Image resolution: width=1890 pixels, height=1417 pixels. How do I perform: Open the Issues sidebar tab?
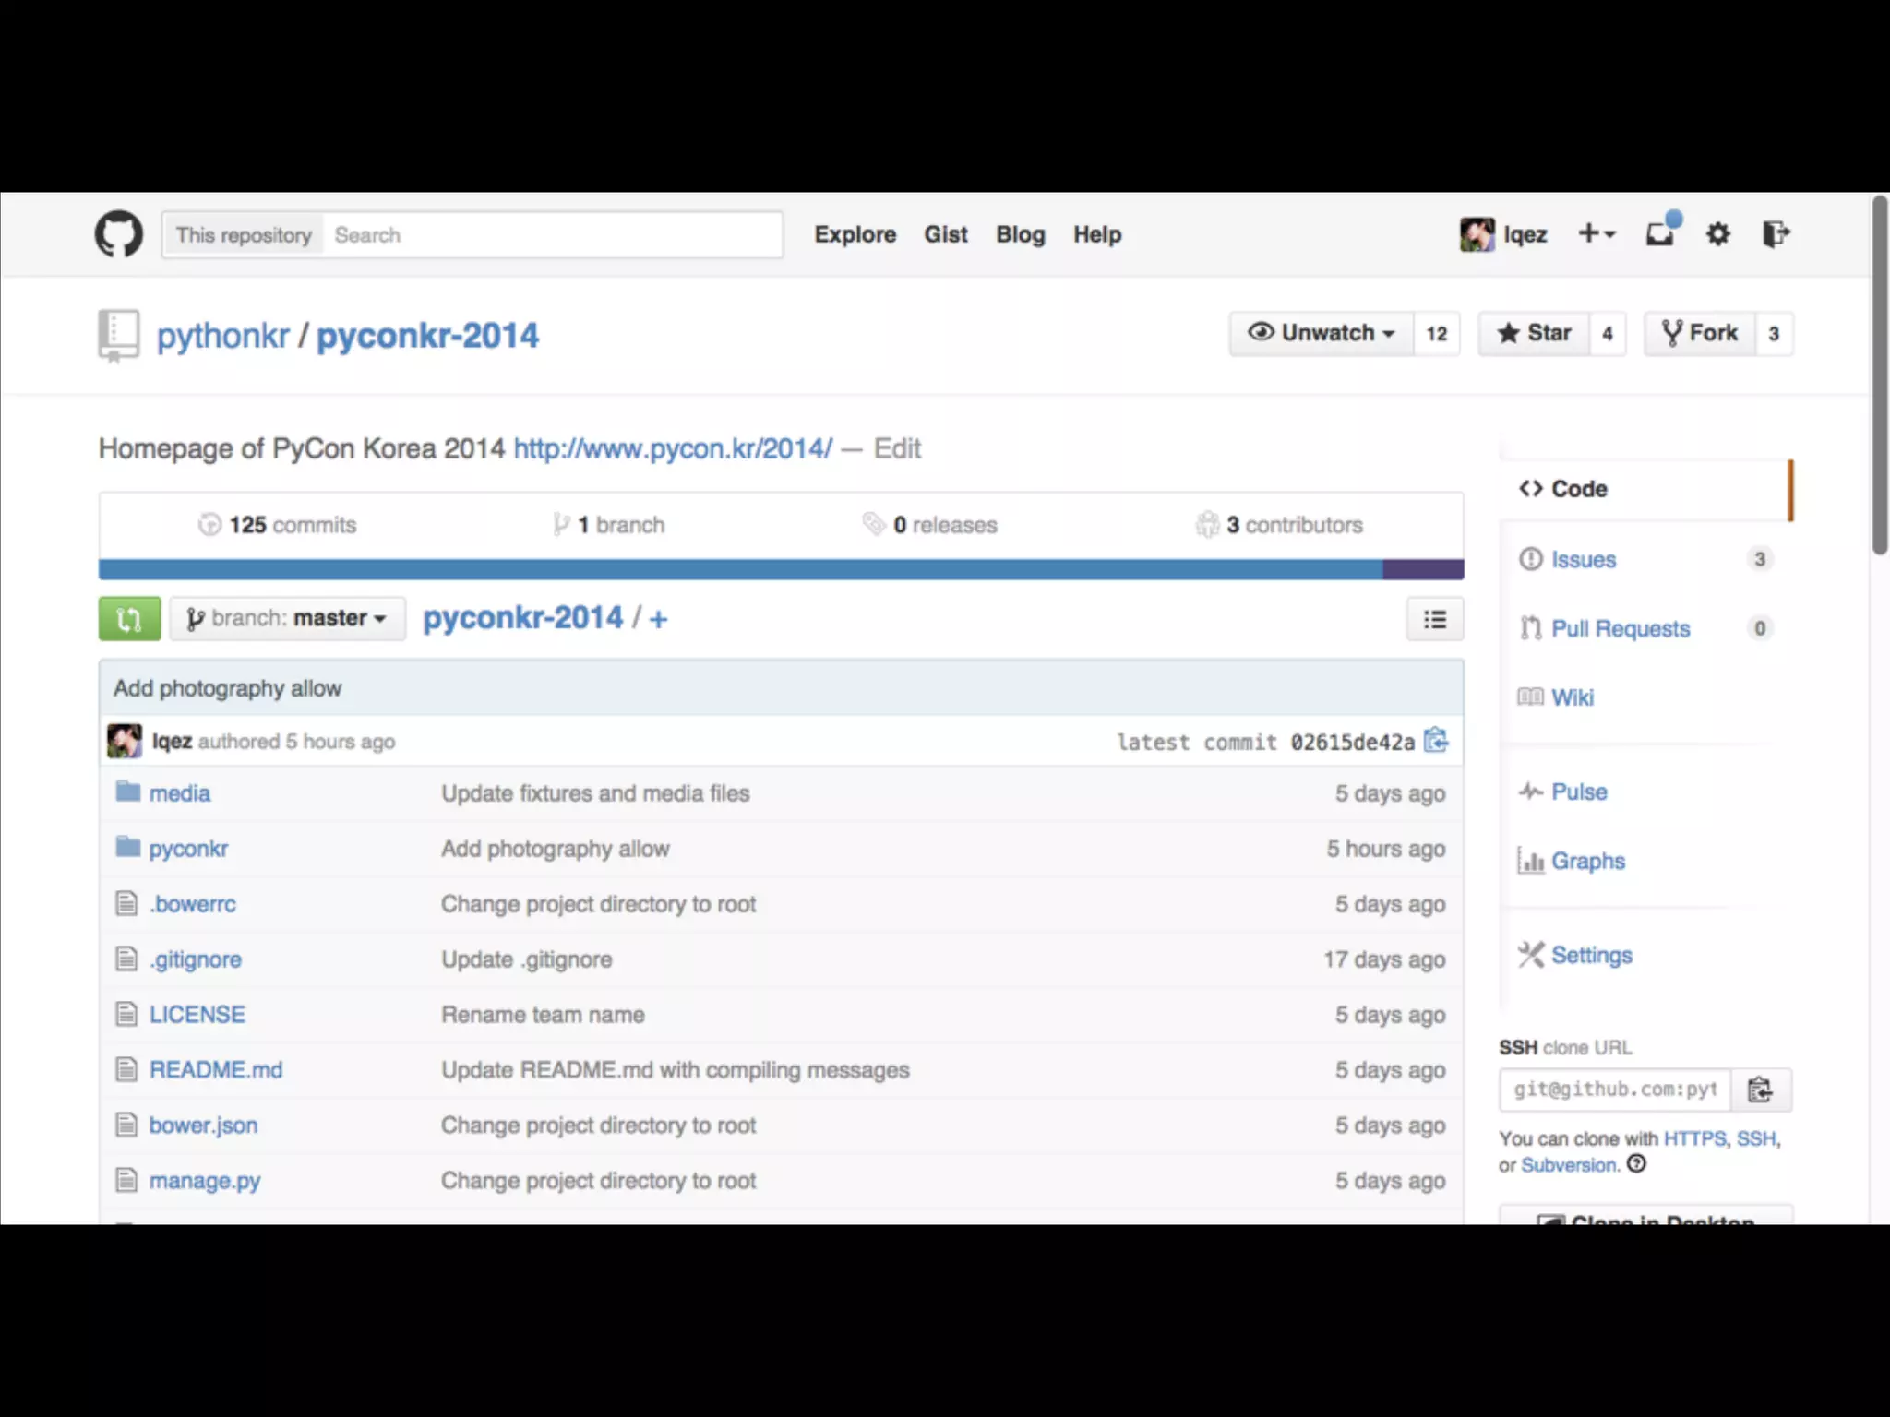(1583, 559)
